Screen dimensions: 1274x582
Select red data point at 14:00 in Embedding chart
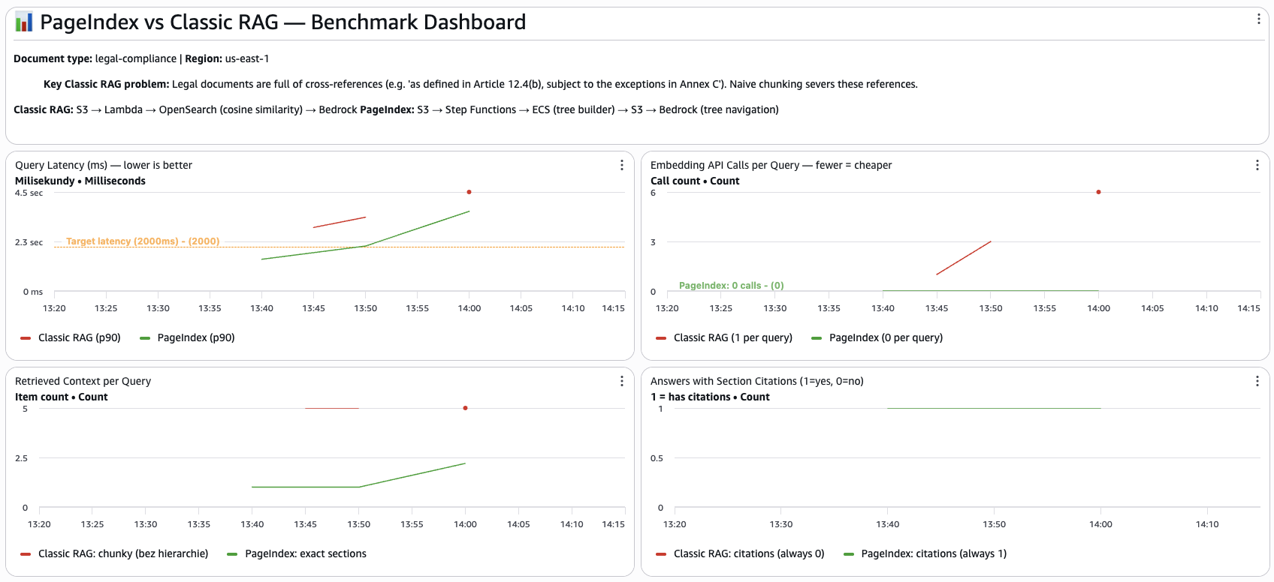tap(1098, 192)
